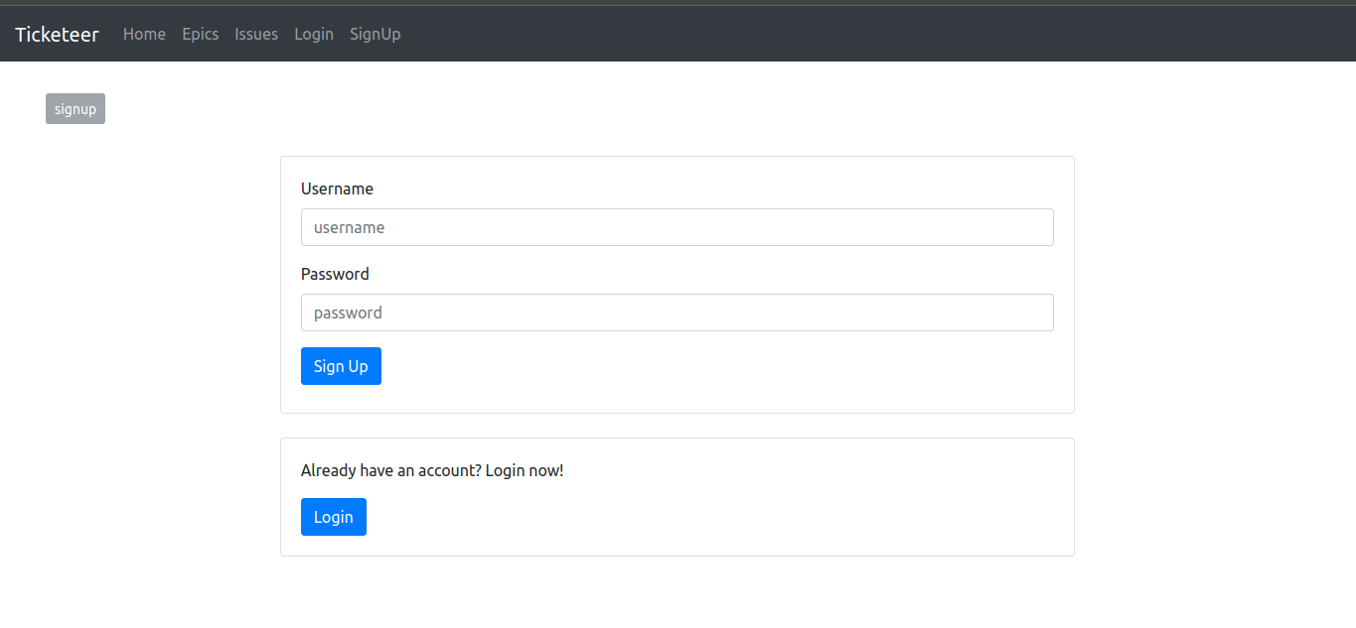Click the gray signup badge

75,108
